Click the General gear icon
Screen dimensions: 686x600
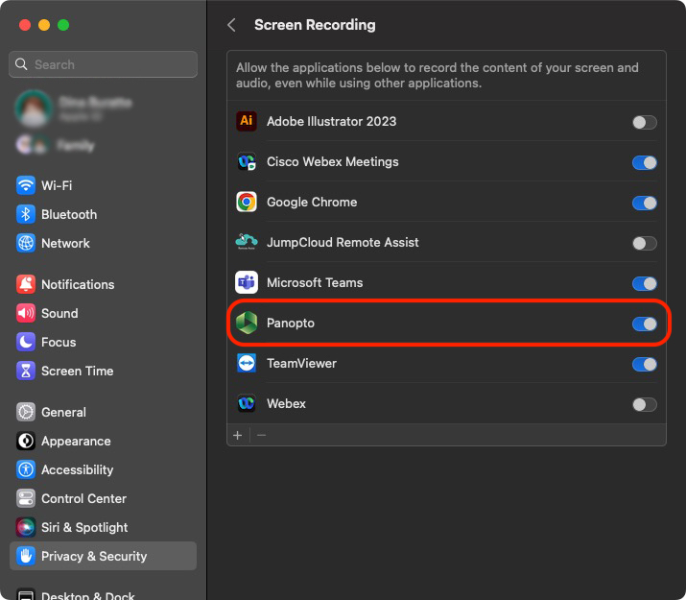26,412
